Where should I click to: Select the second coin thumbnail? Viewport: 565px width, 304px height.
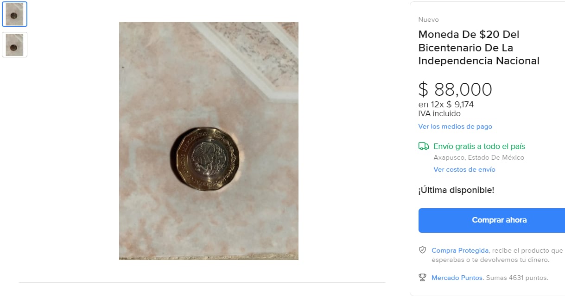pos(14,44)
